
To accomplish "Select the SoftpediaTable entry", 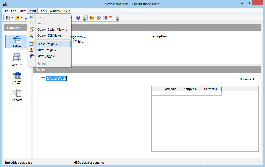I will [x=56, y=78].
